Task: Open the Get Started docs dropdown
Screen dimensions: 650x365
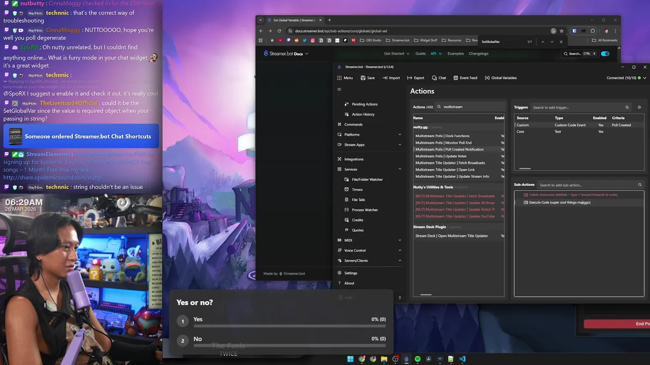Action: (x=396, y=54)
